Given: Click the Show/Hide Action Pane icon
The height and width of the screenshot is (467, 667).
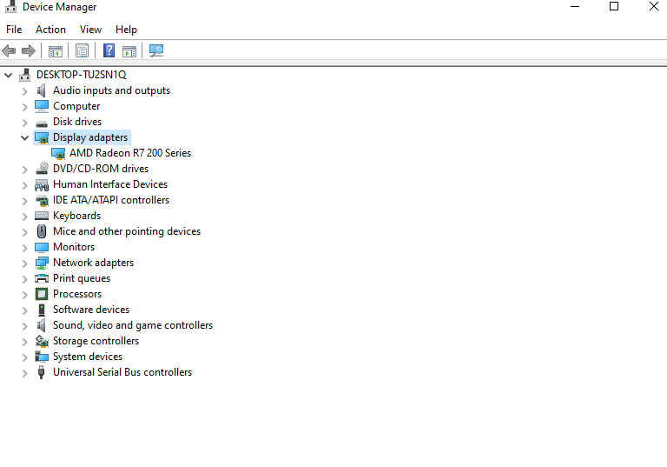Looking at the screenshot, I should coord(129,50).
